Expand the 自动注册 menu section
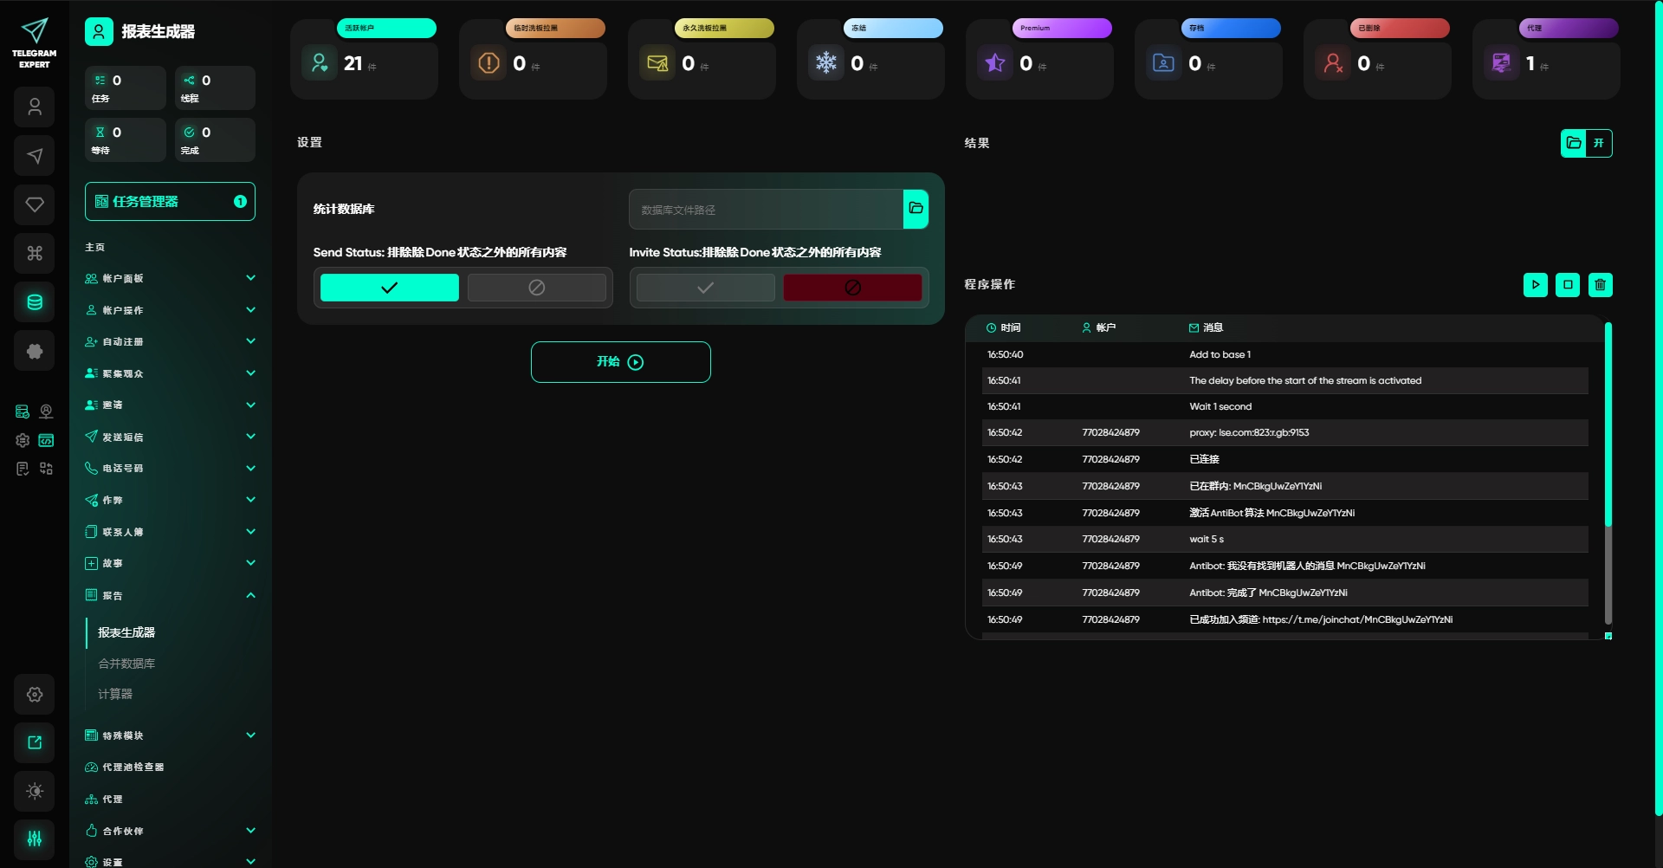This screenshot has width=1663, height=868. 170,341
